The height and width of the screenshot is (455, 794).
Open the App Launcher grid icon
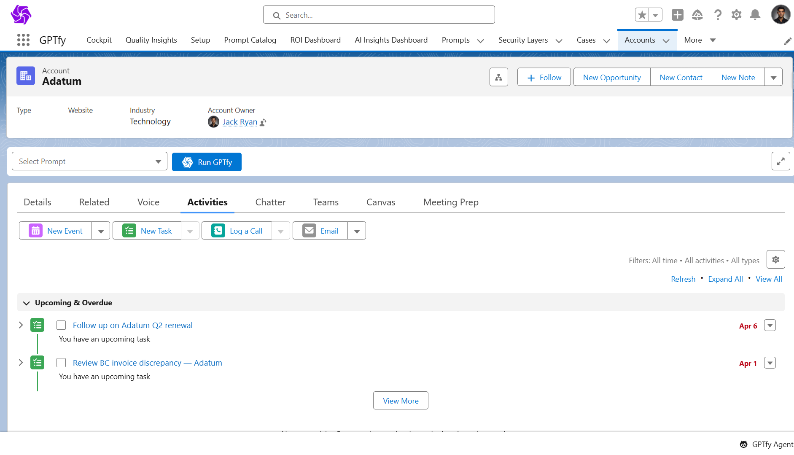point(23,40)
